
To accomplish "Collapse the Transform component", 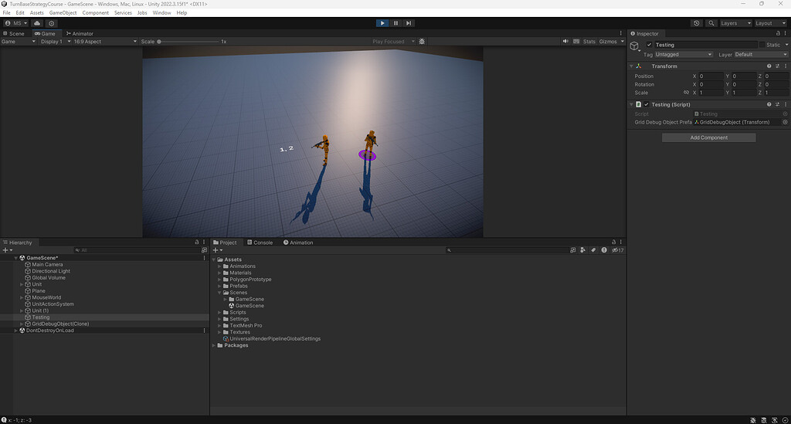I will click(631, 66).
